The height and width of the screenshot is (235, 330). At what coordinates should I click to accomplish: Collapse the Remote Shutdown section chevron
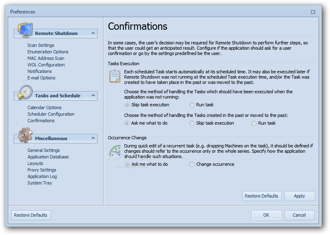pos(93,33)
